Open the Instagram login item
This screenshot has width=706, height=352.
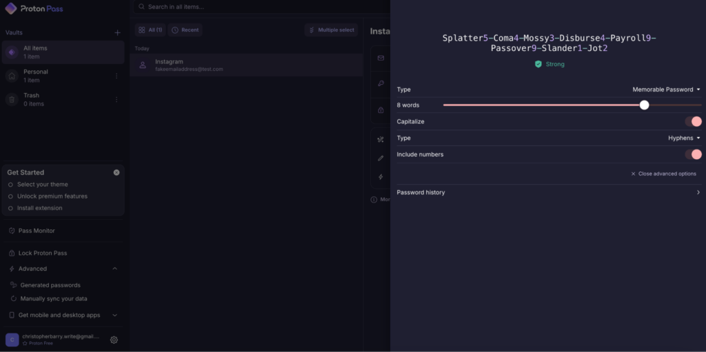point(246,65)
